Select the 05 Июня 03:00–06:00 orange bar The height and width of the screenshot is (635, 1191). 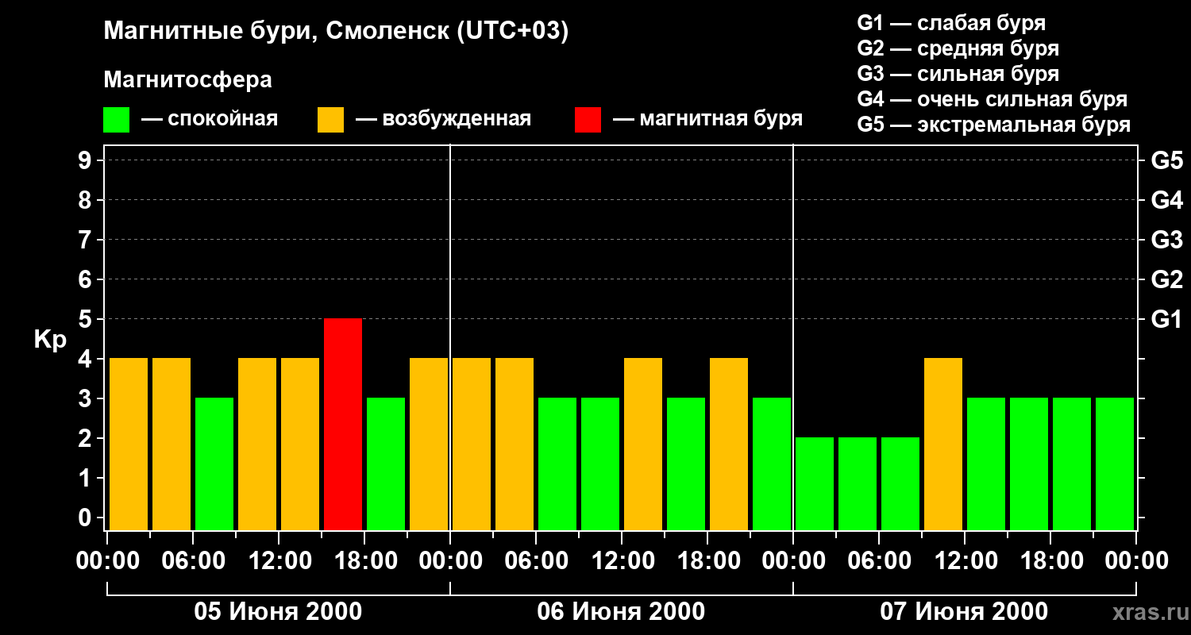coord(172,444)
